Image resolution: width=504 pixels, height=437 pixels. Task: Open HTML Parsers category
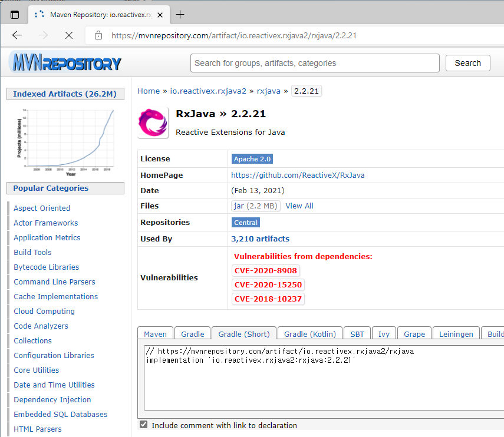click(38, 429)
